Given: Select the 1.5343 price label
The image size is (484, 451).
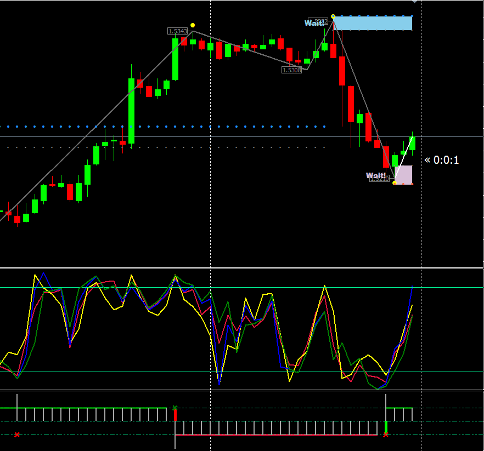Looking at the screenshot, I should [x=178, y=31].
